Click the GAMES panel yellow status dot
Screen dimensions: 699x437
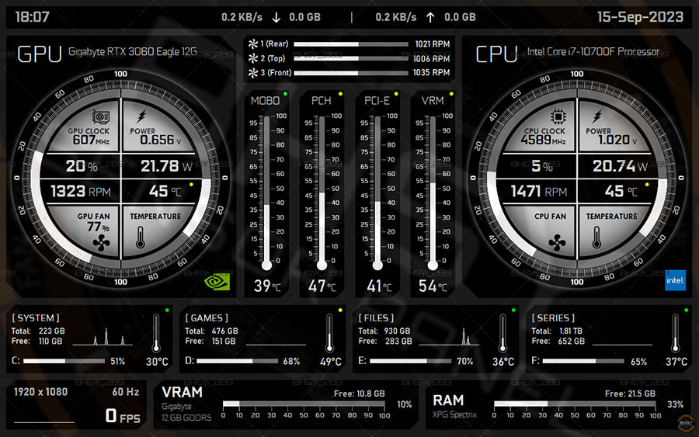coord(340,310)
